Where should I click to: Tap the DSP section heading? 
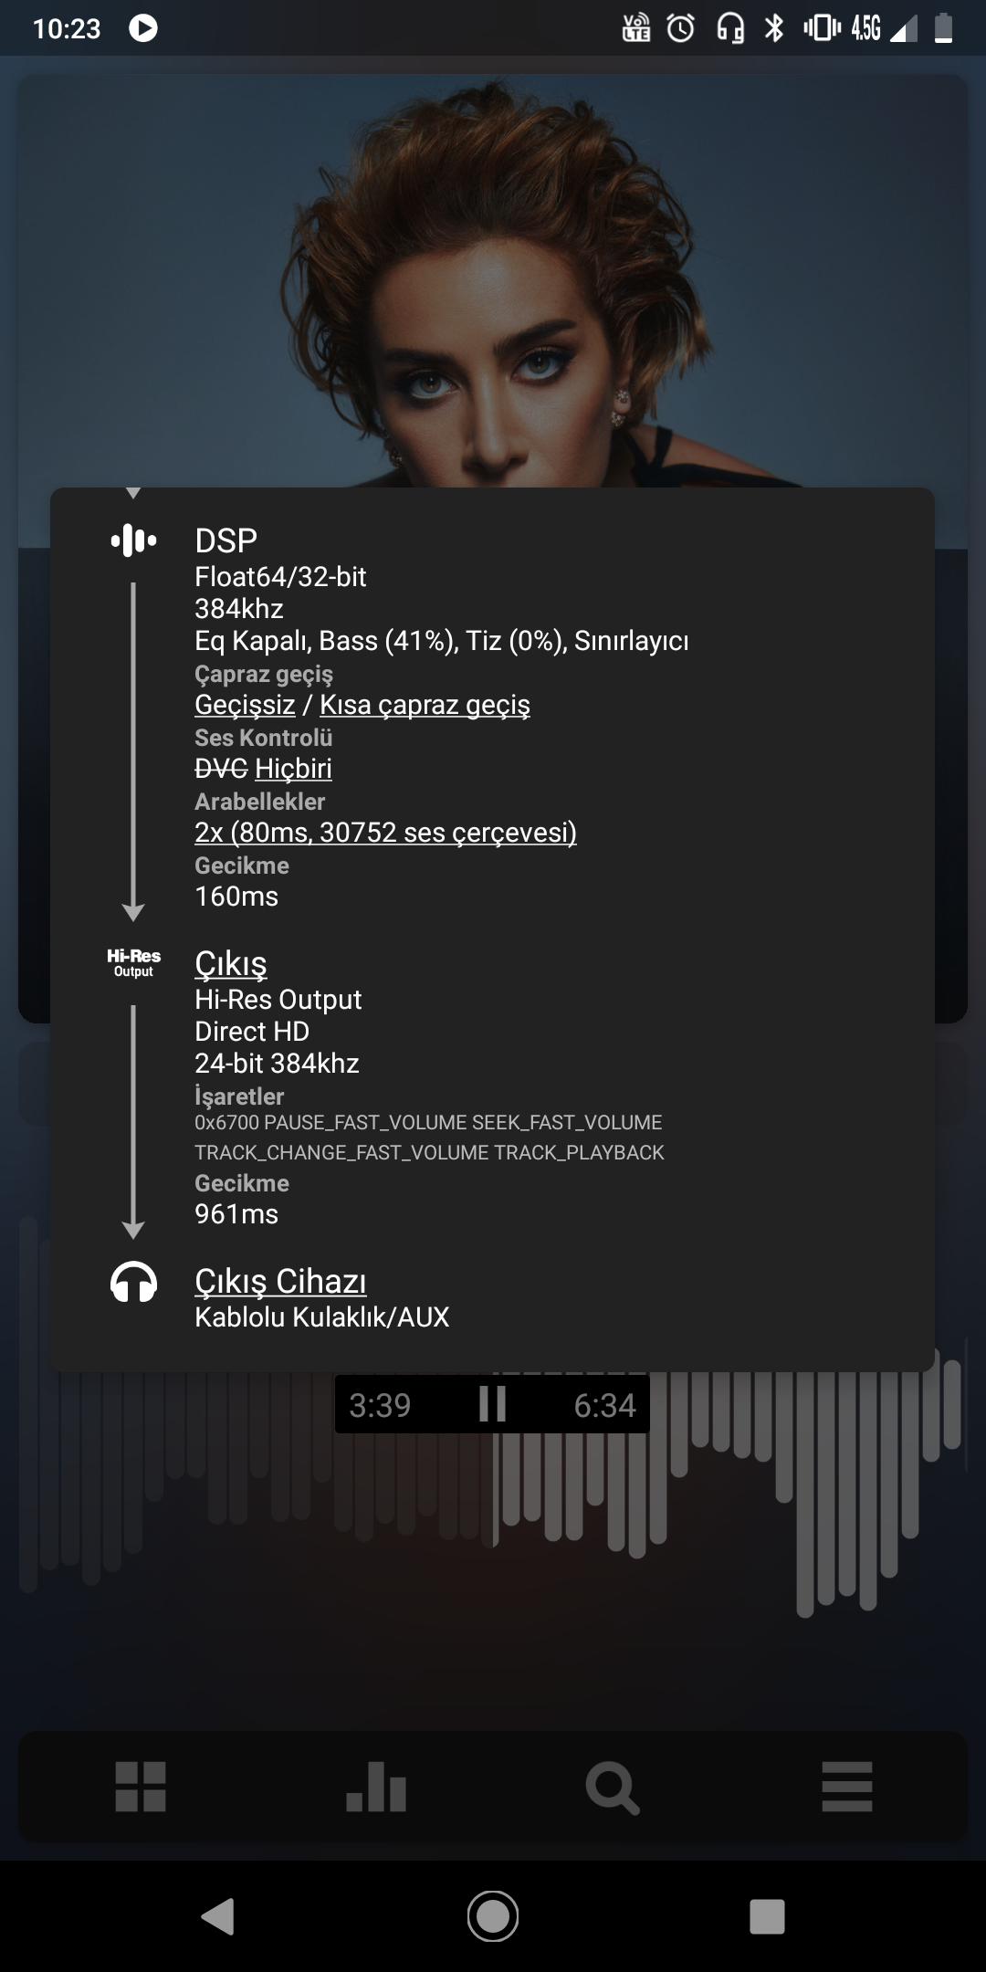click(226, 540)
